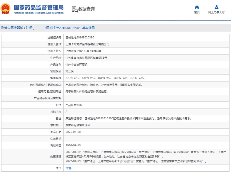Image resolution: width=231 pixels, height=173 pixels.
Task: Select product name 体外冲击波碎石机
Action: click(76, 65)
